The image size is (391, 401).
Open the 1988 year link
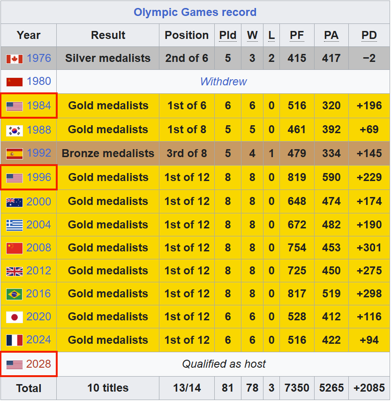point(39,130)
